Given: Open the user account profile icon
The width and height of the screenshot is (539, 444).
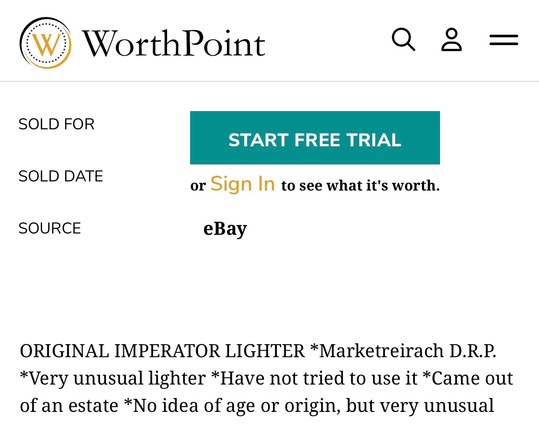Looking at the screenshot, I should pos(451,40).
